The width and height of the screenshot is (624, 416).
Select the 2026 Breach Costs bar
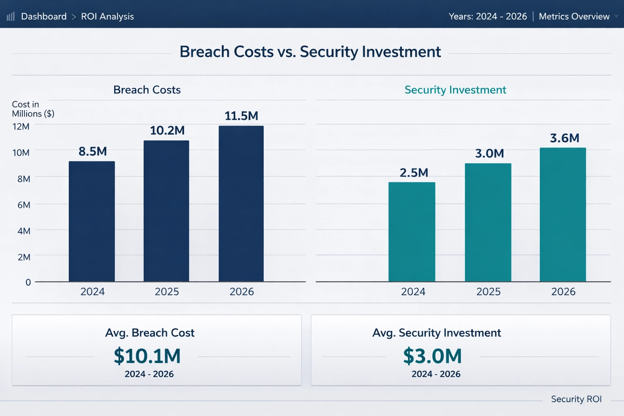[241, 203]
